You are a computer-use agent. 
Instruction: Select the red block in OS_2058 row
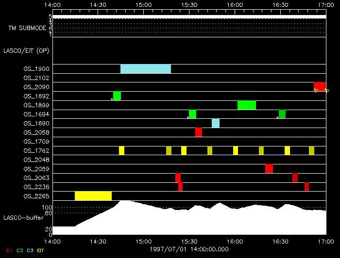coord(198,132)
